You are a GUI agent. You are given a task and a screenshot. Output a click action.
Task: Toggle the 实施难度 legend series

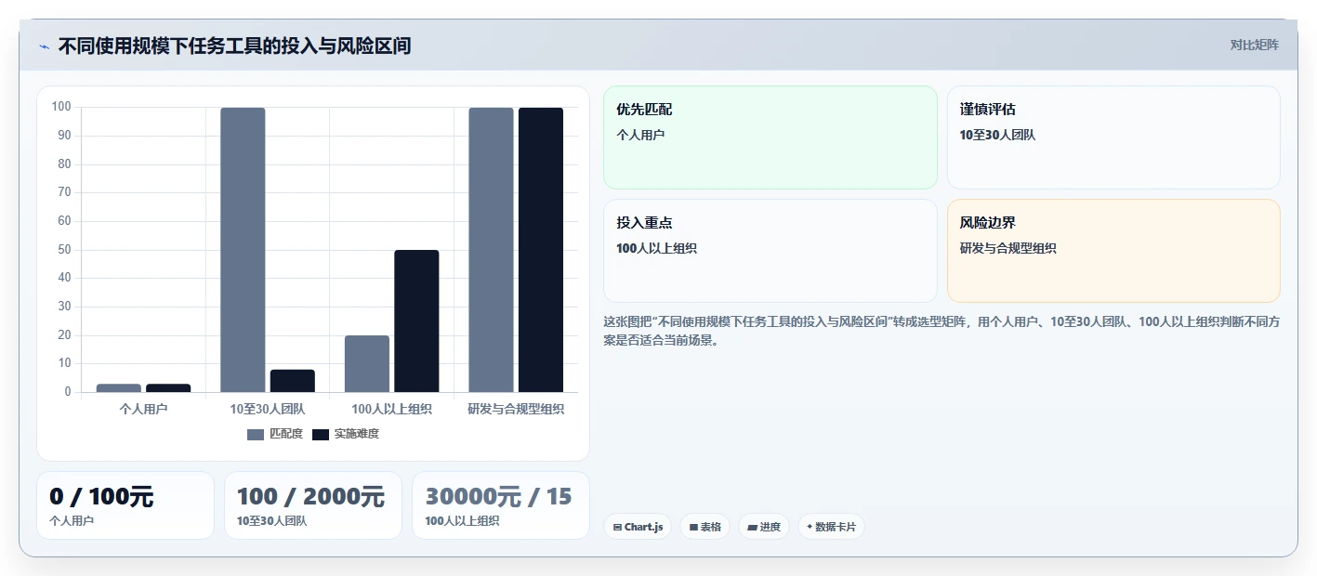coord(346,434)
